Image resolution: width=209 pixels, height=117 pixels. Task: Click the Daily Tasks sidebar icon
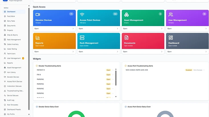point(5,21)
